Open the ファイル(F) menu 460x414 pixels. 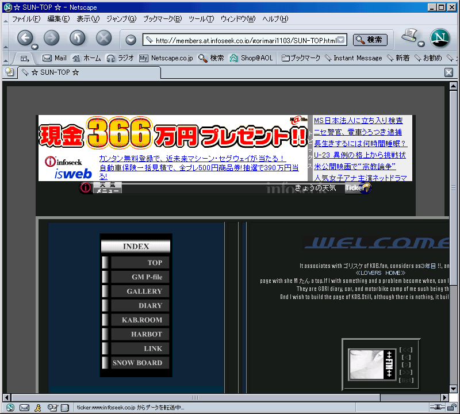(x=26, y=19)
